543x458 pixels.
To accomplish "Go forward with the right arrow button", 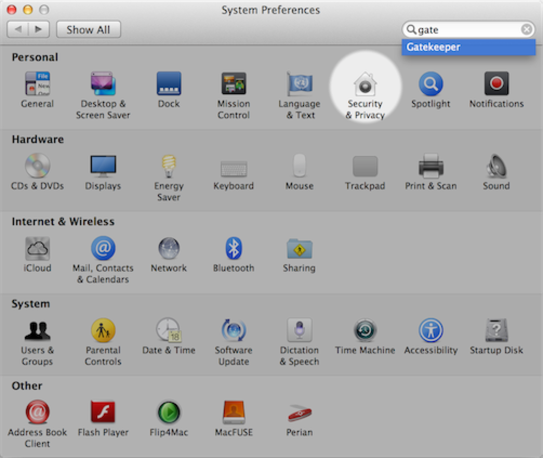I will (38, 30).
